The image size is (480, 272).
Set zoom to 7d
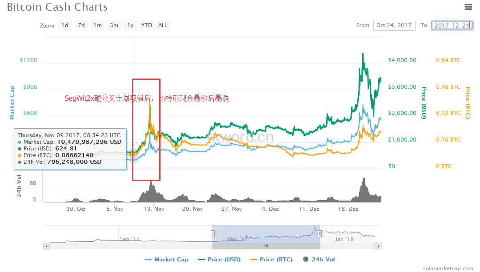coord(81,25)
